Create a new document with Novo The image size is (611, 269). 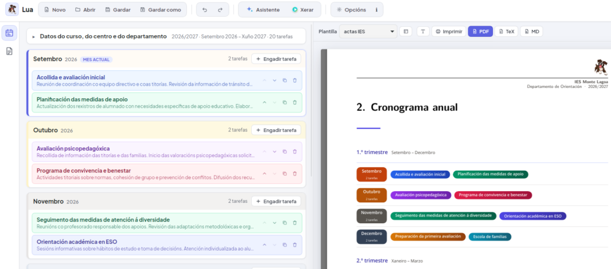coord(54,10)
